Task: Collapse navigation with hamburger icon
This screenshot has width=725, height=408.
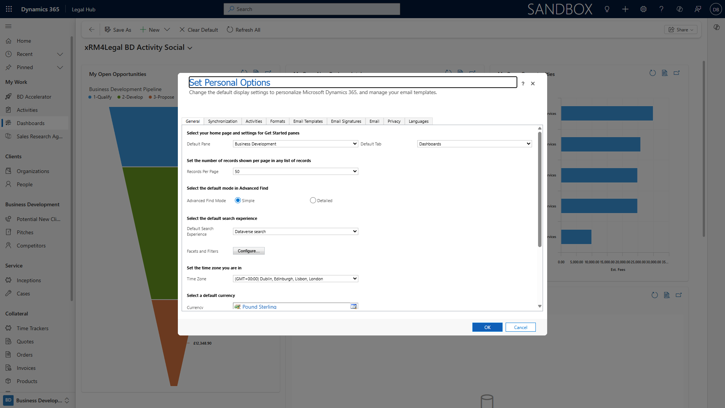Action: pos(8,26)
